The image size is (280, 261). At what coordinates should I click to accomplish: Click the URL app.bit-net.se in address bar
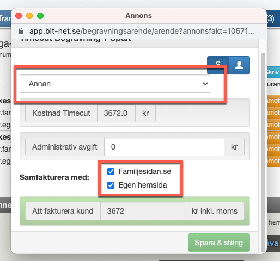[142, 31]
